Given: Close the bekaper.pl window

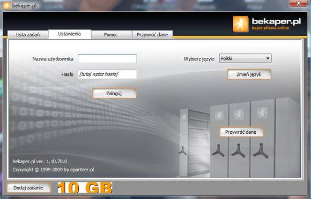Looking at the screenshot, I should (x=299, y=3).
